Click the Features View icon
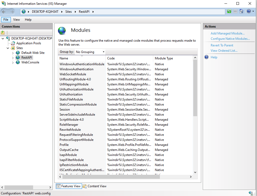Screen dimensions: 257x196 (58, 186)
